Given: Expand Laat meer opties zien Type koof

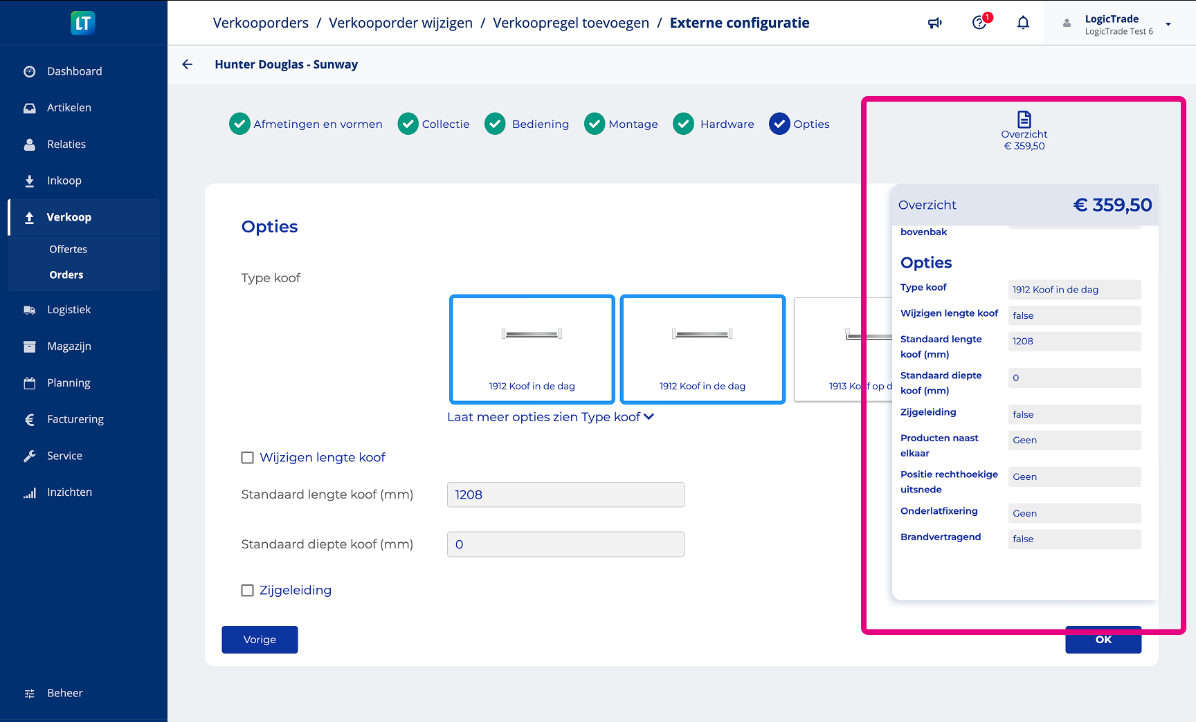Looking at the screenshot, I should point(550,417).
